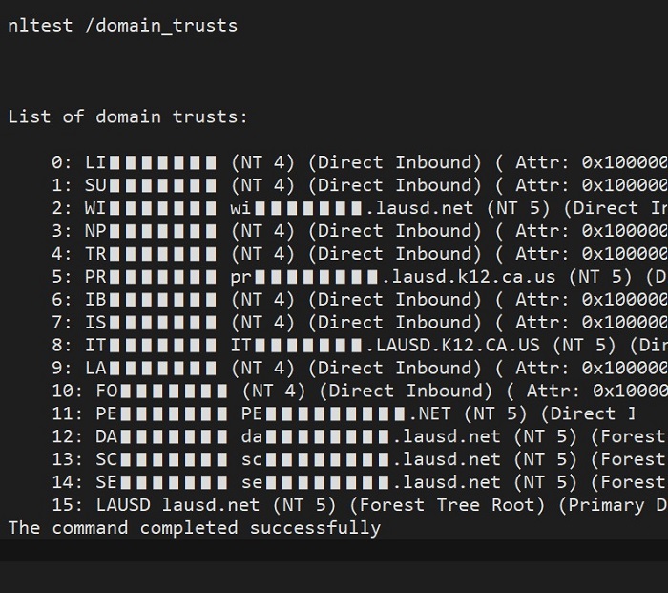Image resolution: width=668 pixels, height=593 pixels.
Task: Click the LAUSD lausd.net entry on line 15
Action: pyautogui.click(x=177, y=505)
